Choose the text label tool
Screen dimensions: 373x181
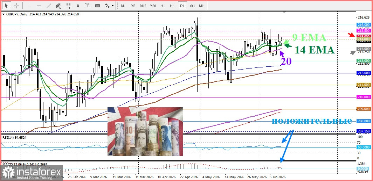(x=88, y=6)
